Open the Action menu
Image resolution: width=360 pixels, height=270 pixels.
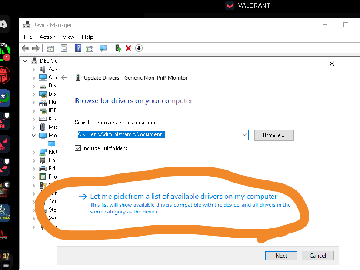[x=47, y=37]
